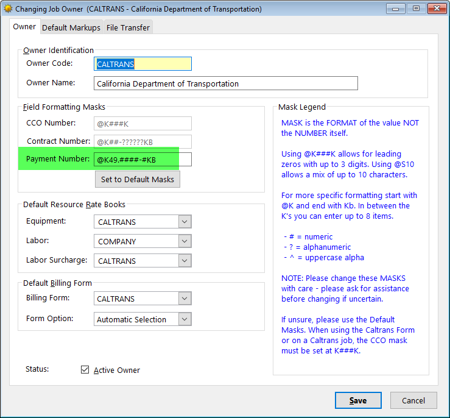Screen dimensions: 450x418
Task: Click the CCO Number mask field
Action: [142, 124]
